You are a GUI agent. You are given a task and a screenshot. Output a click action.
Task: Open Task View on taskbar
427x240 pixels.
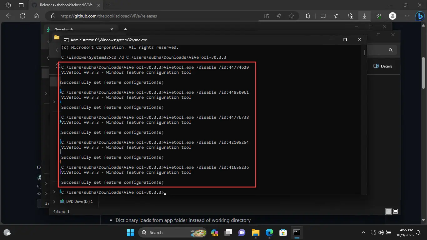(228, 232)
